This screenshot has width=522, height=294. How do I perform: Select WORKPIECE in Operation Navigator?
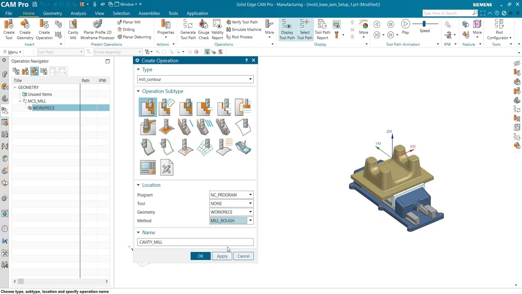click(x=43, y=108)
